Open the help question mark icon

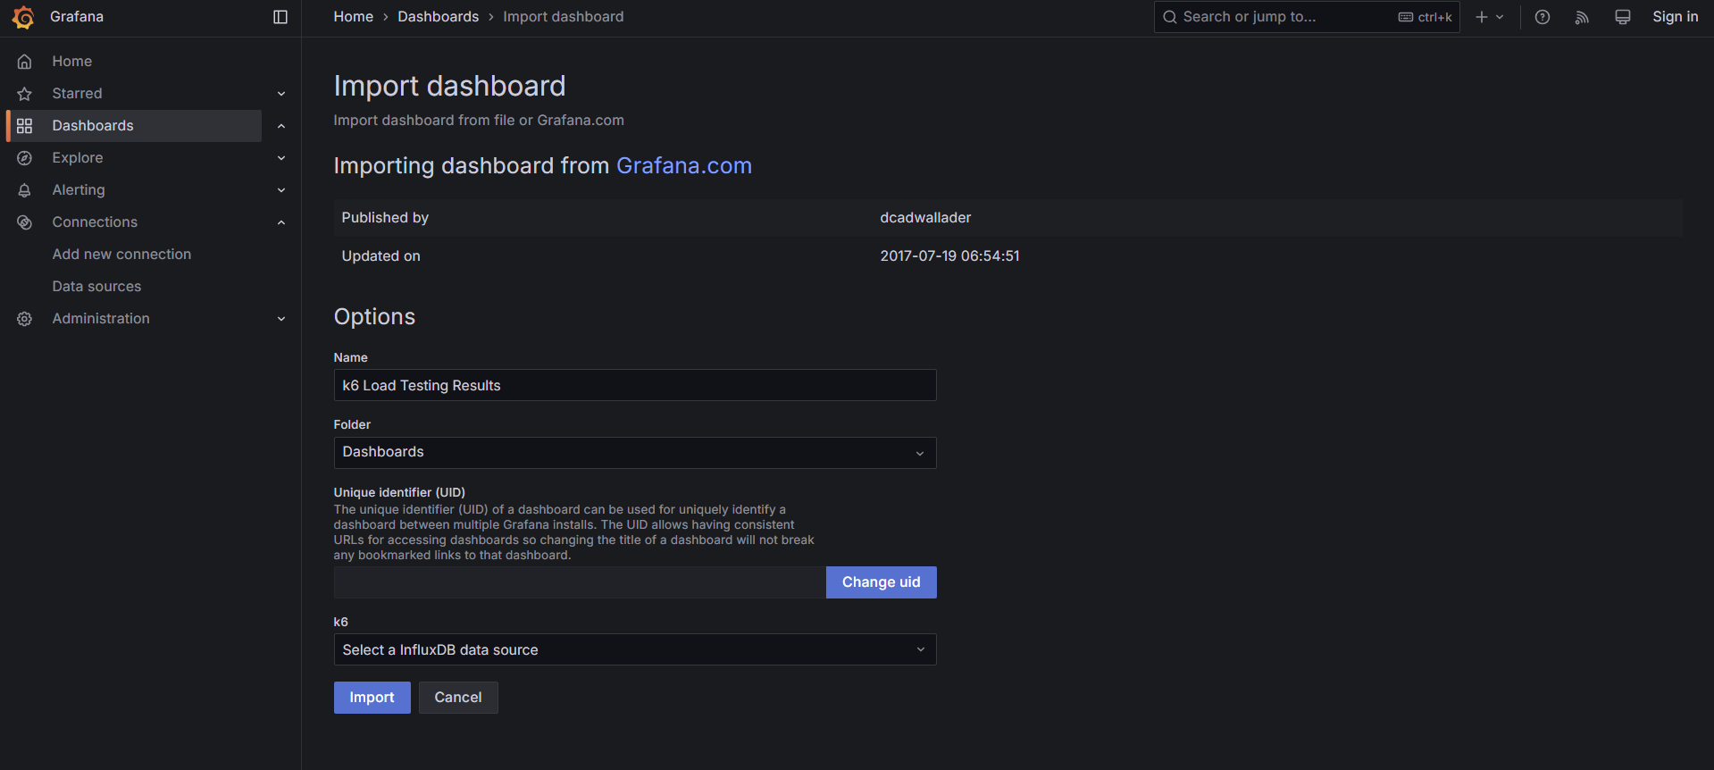[x=1543, y=17]
